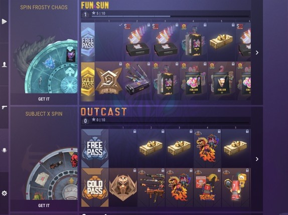Click the Outcast gold mask emblem reward
This screenshot has width=288, height=215.
pyautogui.click(x=123, y=187)
